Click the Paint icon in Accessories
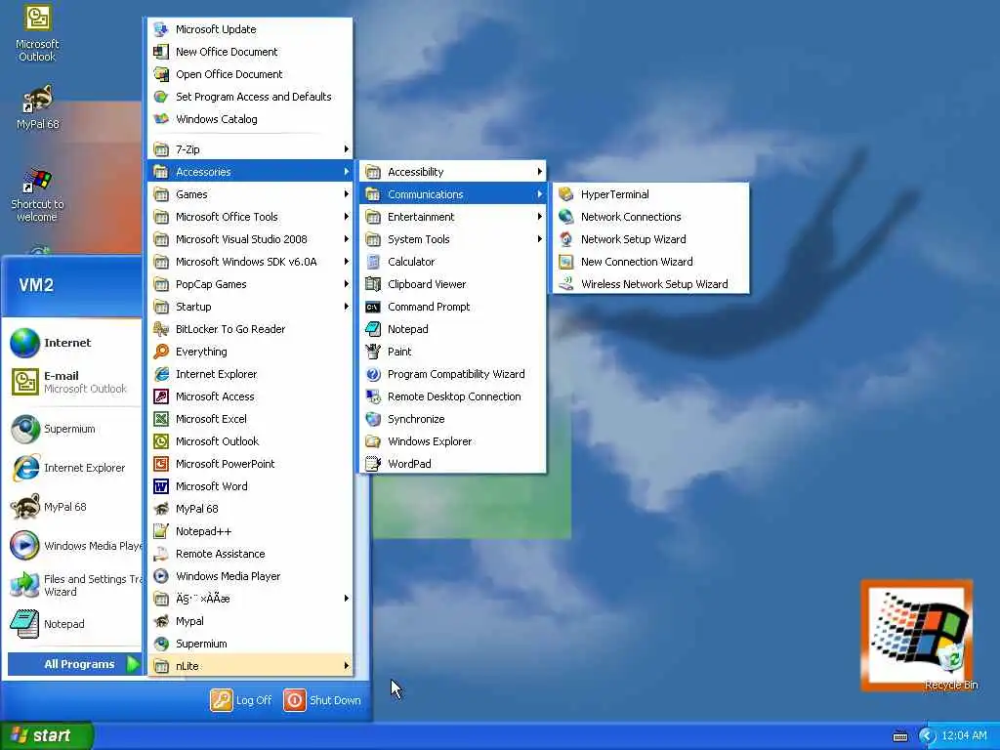The image size is (1000, 750). pos(373,352)
